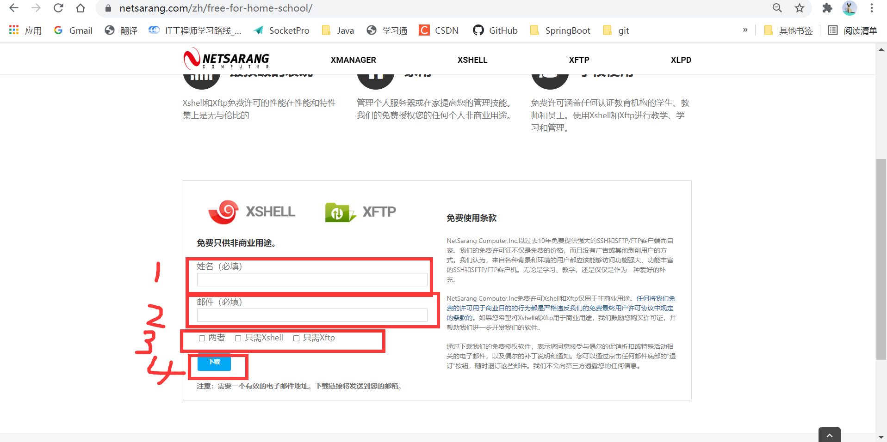The width and height of the screenshot is (887, 442).
Task: Open the browser home page
Action: [x=81, y=8]
